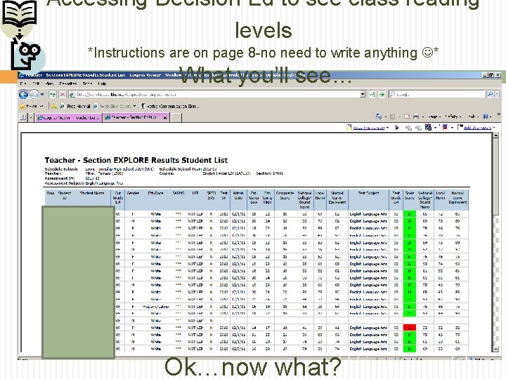This screenshot has width=506, height=379.
Task: Click the Home icon in command bar
Action: 379,117
